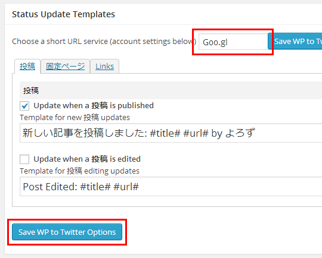Click the Template for 投稿 editing updates label
The image size is (322, 258).
[79, 171]
